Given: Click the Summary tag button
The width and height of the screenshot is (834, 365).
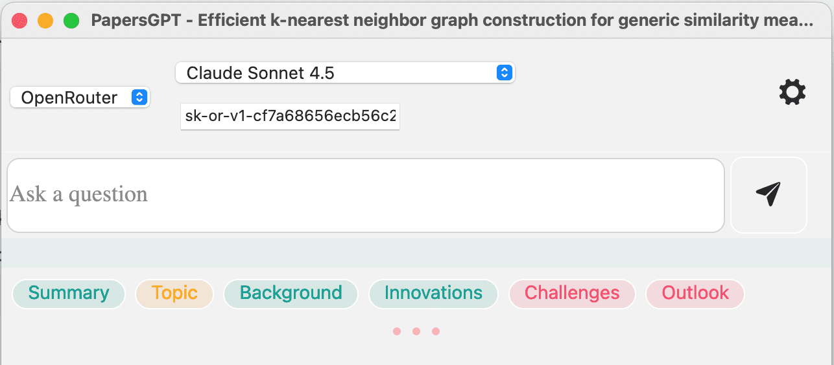Looking at the screenshot, I should click(69, 293).
